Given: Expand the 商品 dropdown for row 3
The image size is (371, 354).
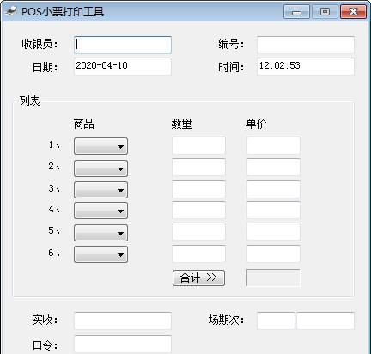Looking at the screenshot, I should point(100,190).
